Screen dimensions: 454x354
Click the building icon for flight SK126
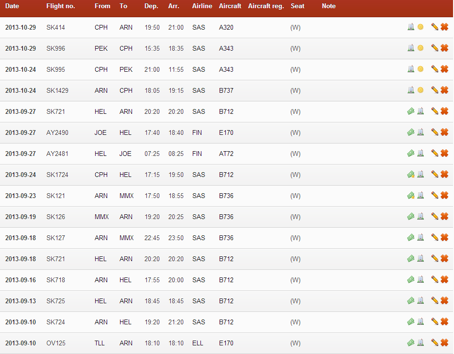point(421,217)
